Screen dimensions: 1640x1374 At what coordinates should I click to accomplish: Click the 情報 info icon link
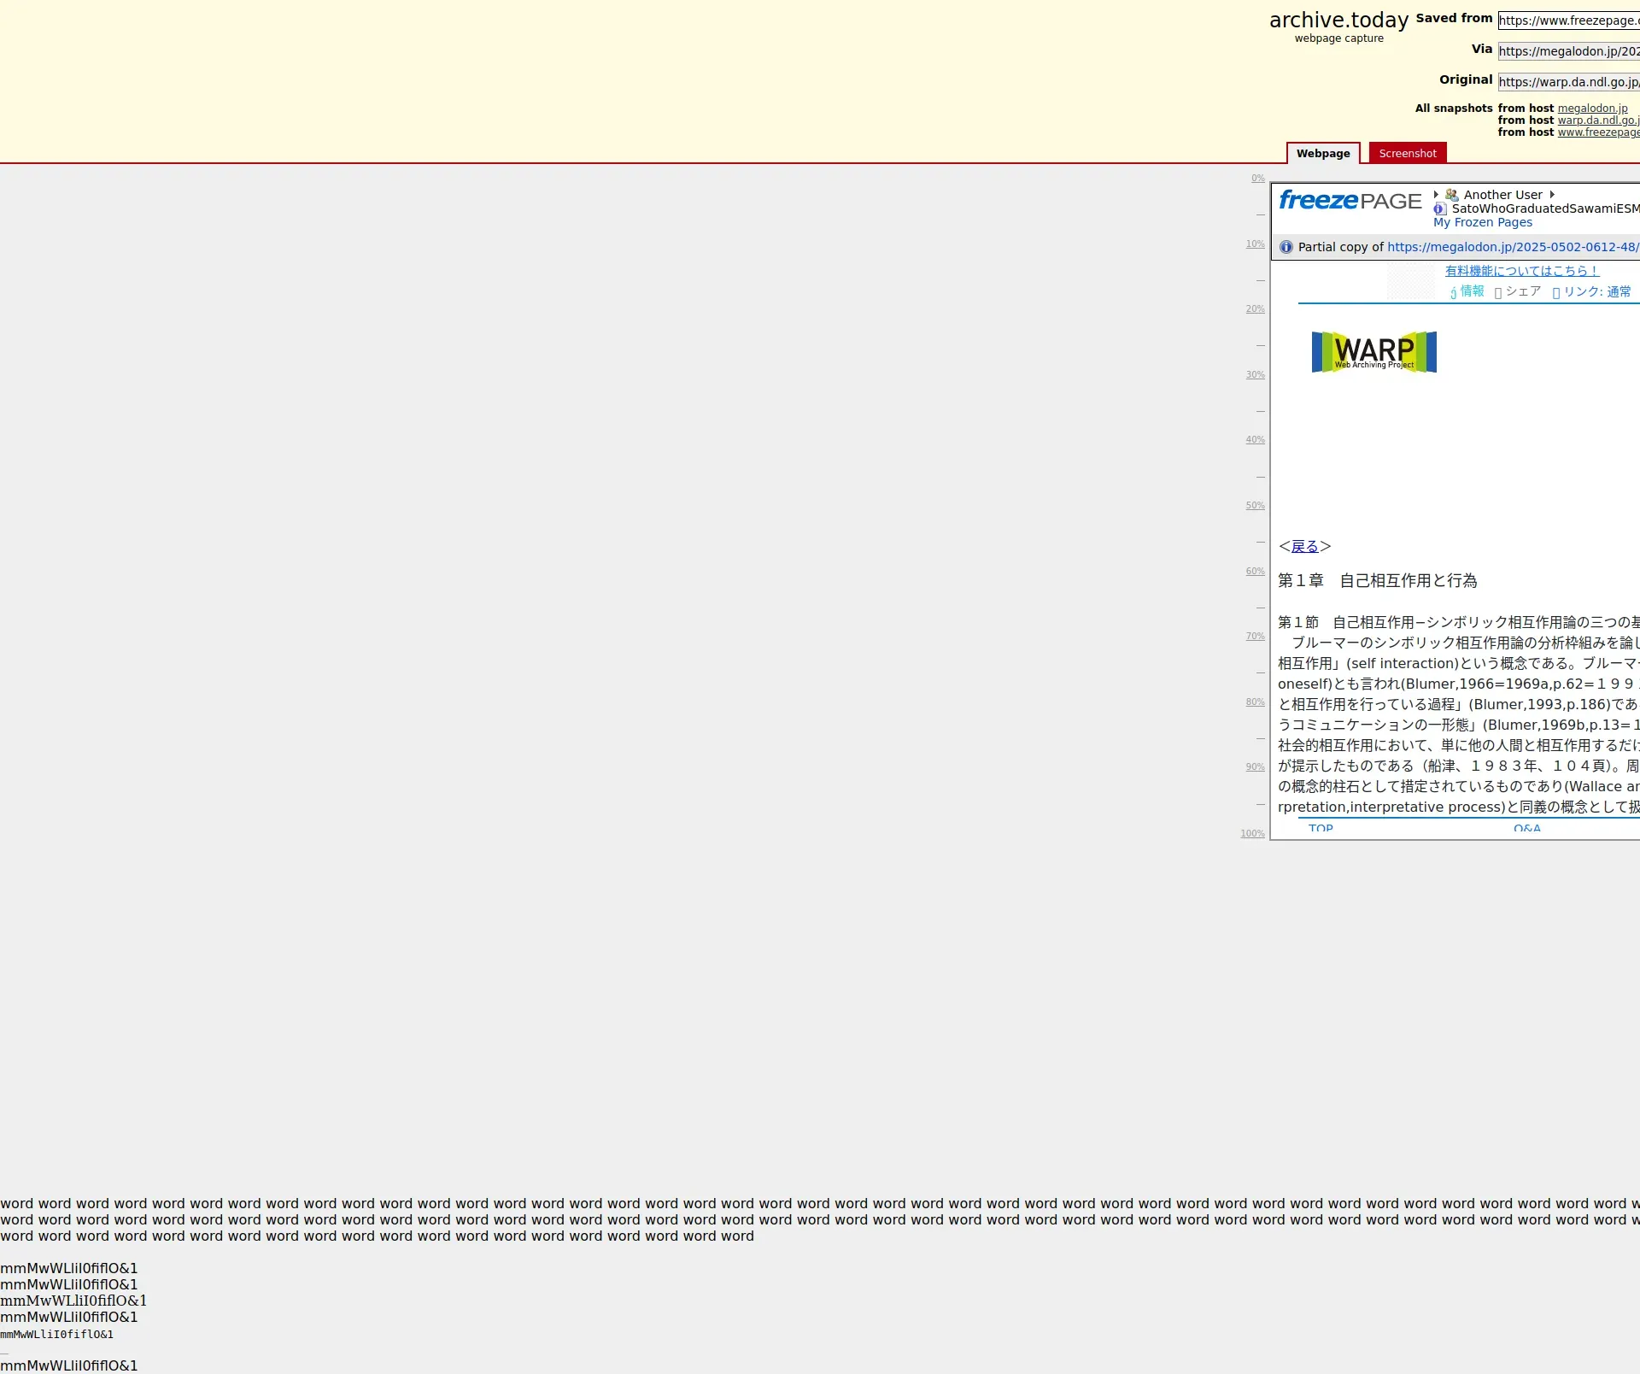point(1467,291)
